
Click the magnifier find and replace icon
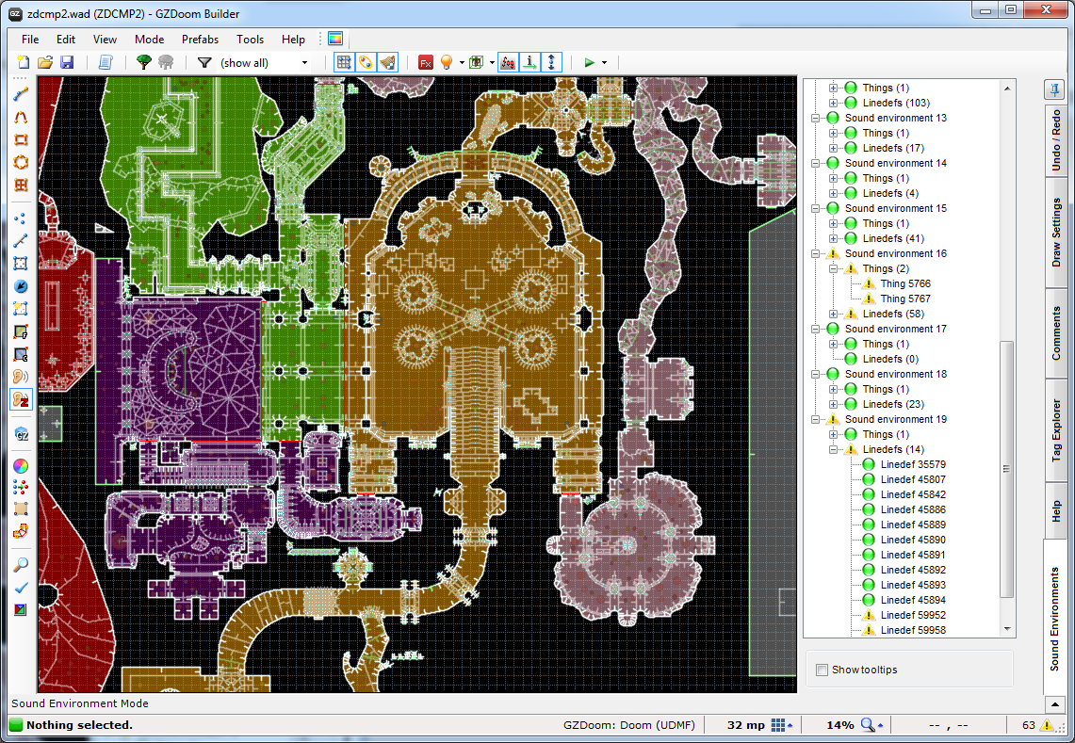coord(21,565)
